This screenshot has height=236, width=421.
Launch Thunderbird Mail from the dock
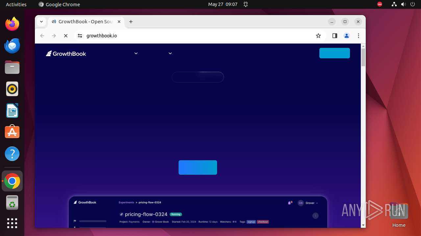(x=12, y=46)
